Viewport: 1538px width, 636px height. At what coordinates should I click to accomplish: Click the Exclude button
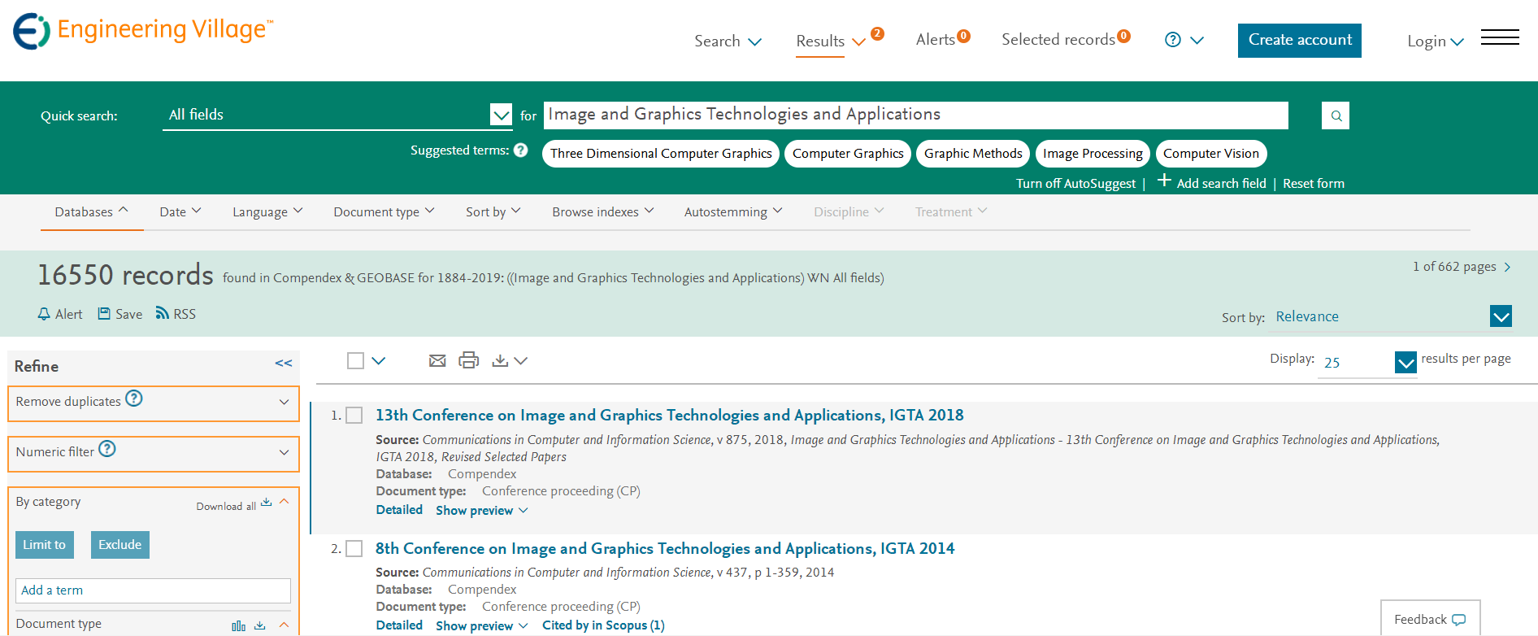[120, 545]
